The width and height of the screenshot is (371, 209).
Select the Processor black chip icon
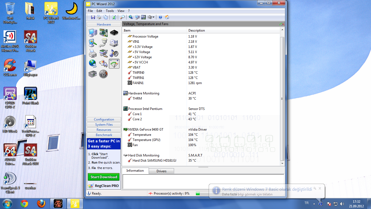tap(114, 33)
